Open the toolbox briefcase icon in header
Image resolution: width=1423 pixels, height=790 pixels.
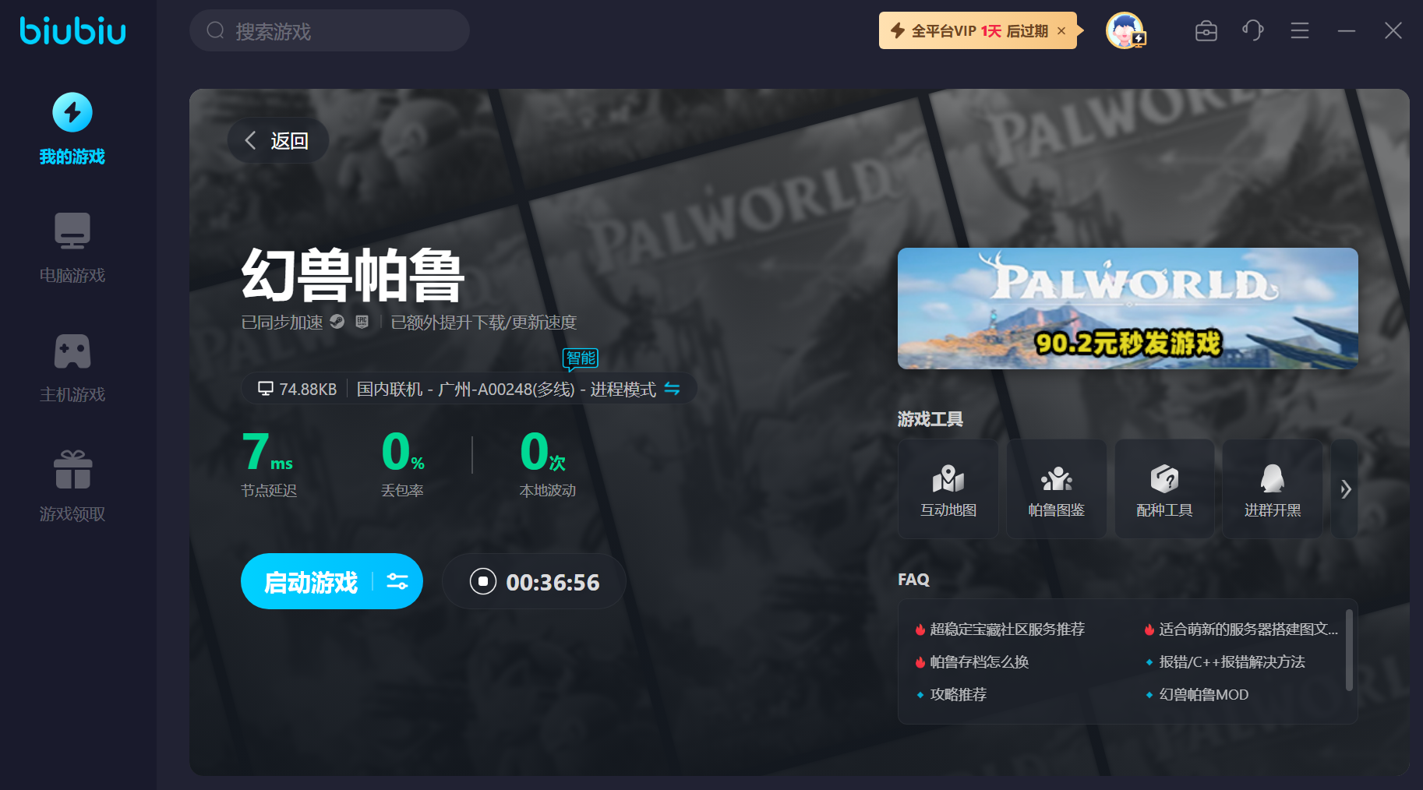(x=1206, y=31)
